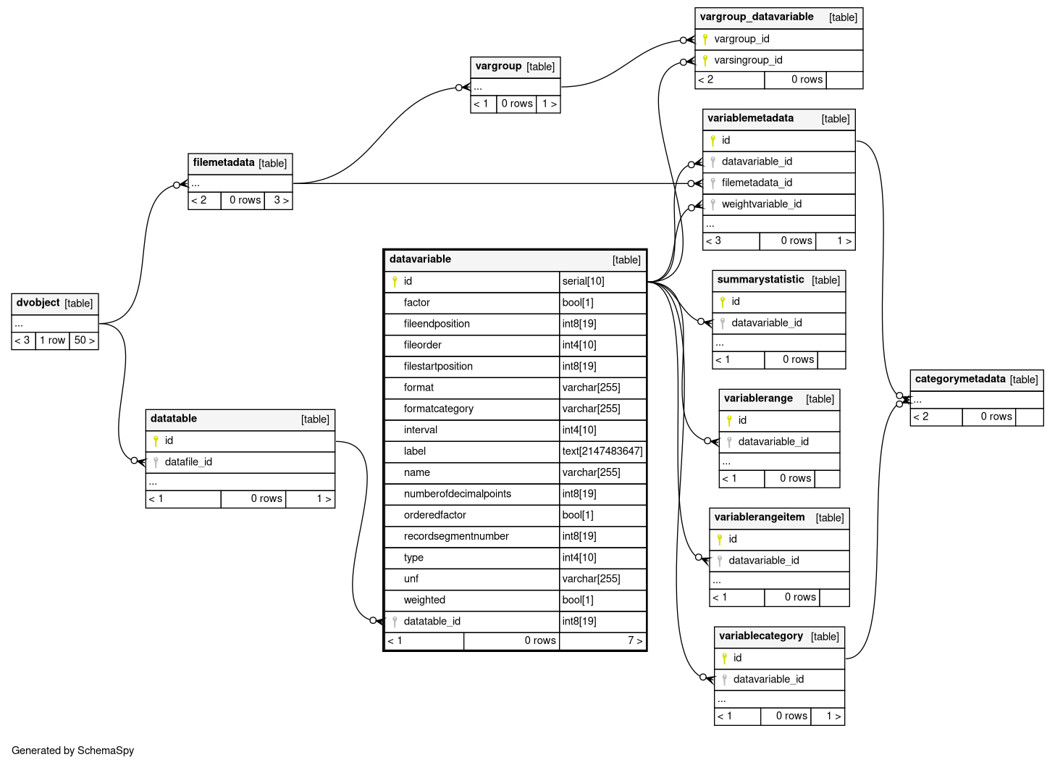This screenshot has height=765, width=1055.
Task: Open the datavariable table title
Action: [x=420, y=259]
